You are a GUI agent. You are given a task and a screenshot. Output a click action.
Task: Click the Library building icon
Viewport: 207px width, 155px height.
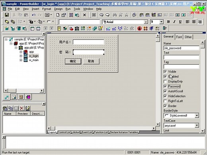[x=77, y=28]
